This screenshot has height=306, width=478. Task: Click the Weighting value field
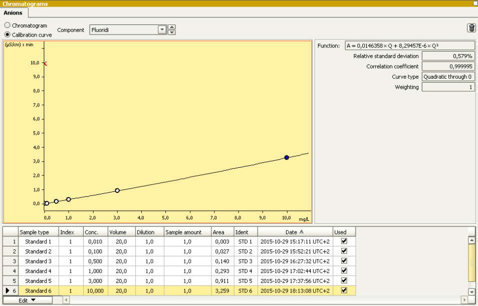click(448, 87)
